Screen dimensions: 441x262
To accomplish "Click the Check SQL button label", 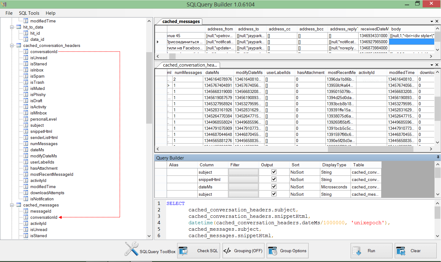I will coord(207,251).
